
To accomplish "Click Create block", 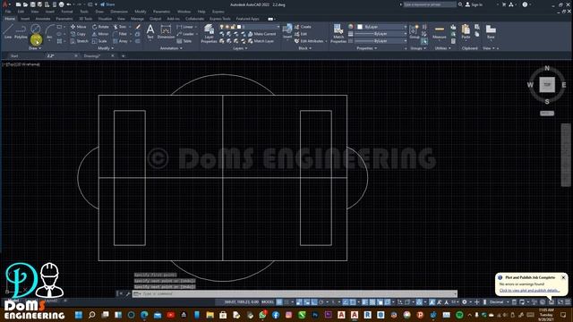I will 303,27.
